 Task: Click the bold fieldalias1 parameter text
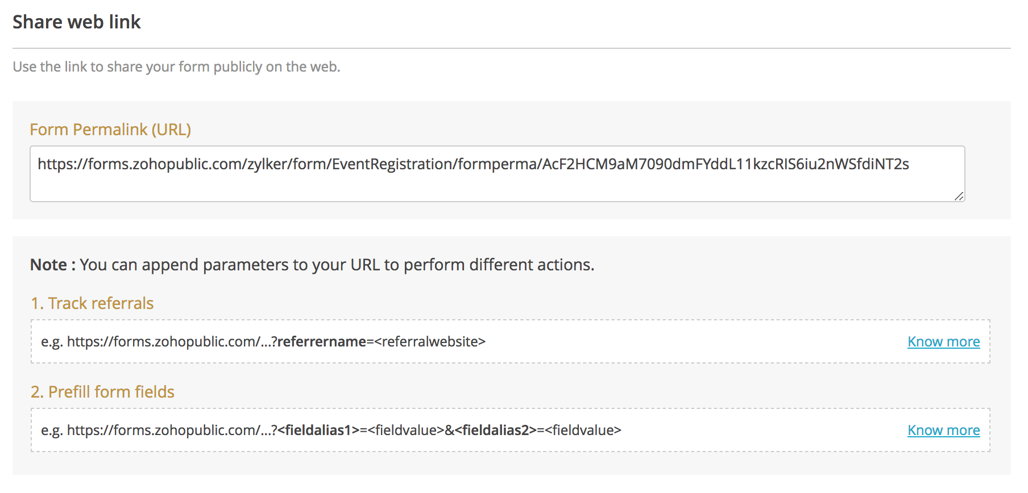point(318,431)
